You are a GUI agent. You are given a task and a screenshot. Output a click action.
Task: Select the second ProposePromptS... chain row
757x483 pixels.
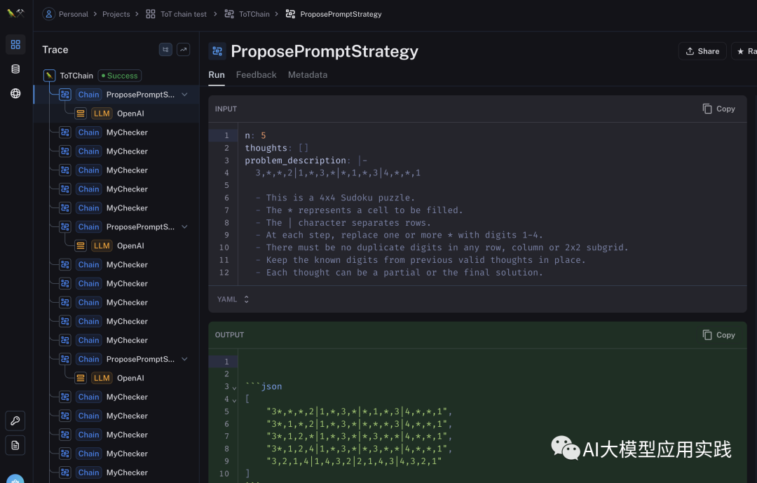point(116,226)
